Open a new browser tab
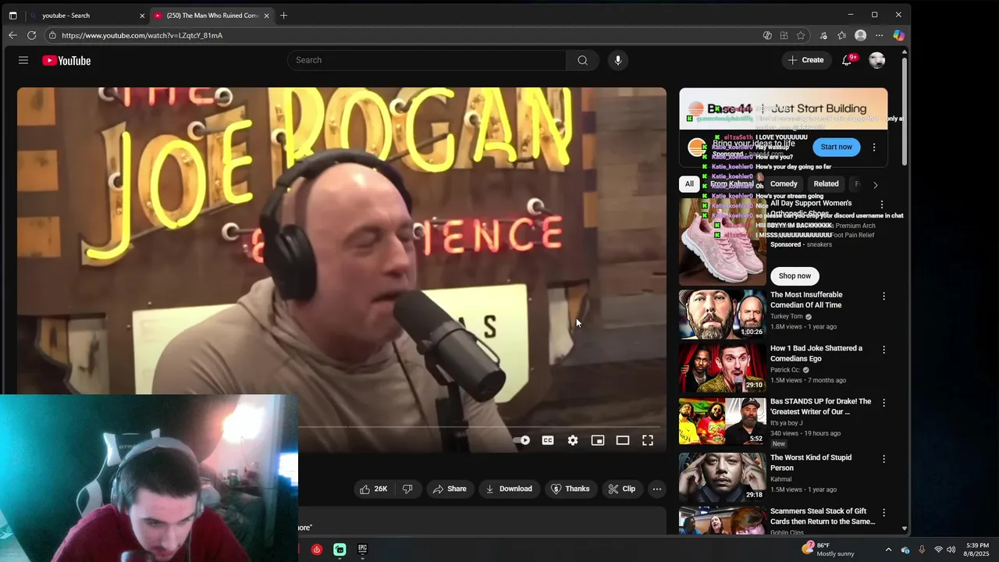999x562 pixels. point(283,16)
